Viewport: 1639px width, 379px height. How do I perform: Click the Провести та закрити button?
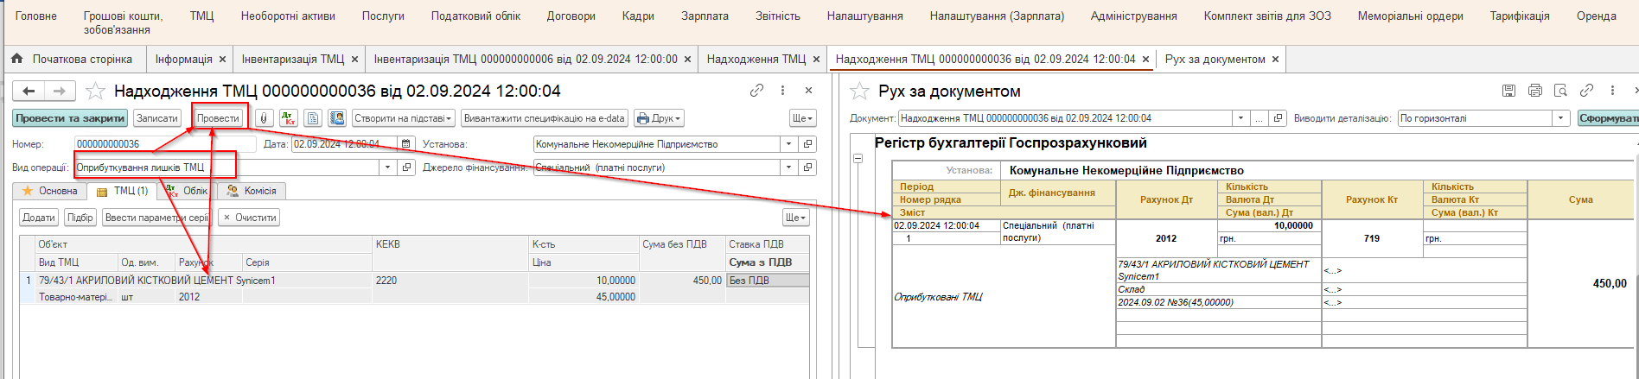point(70,118)
